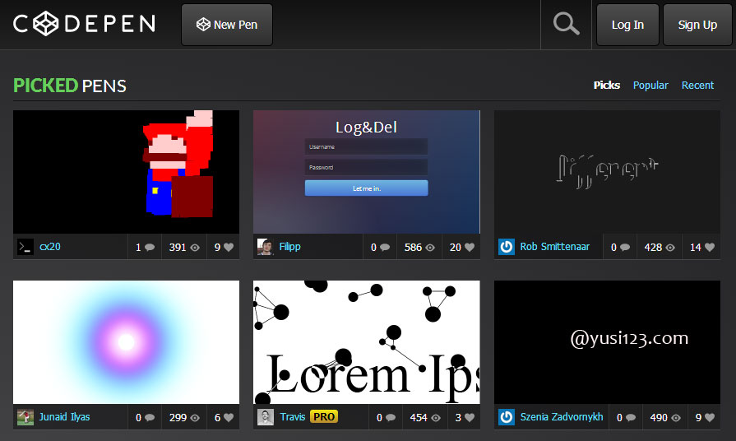Click Junaid Ilyas's avatar image
The image size is (736, 441).
pos(25,417)
